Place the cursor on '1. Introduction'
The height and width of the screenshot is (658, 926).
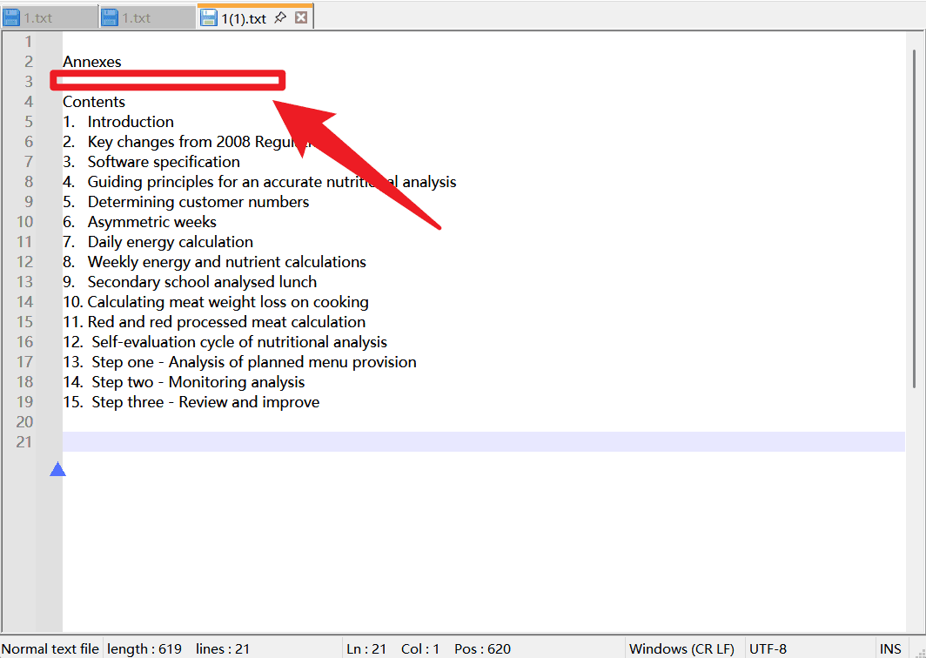(118, 122)
